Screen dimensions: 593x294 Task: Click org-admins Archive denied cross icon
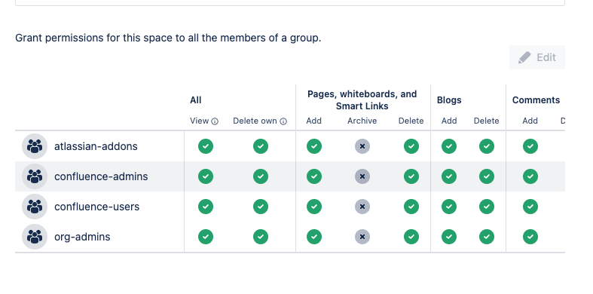coord(362,237)
